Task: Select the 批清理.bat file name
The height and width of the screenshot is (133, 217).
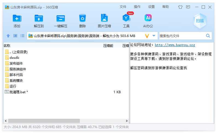Action: (x=19, y=92)
